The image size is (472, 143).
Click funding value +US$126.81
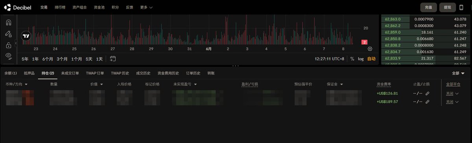(387, 93)
